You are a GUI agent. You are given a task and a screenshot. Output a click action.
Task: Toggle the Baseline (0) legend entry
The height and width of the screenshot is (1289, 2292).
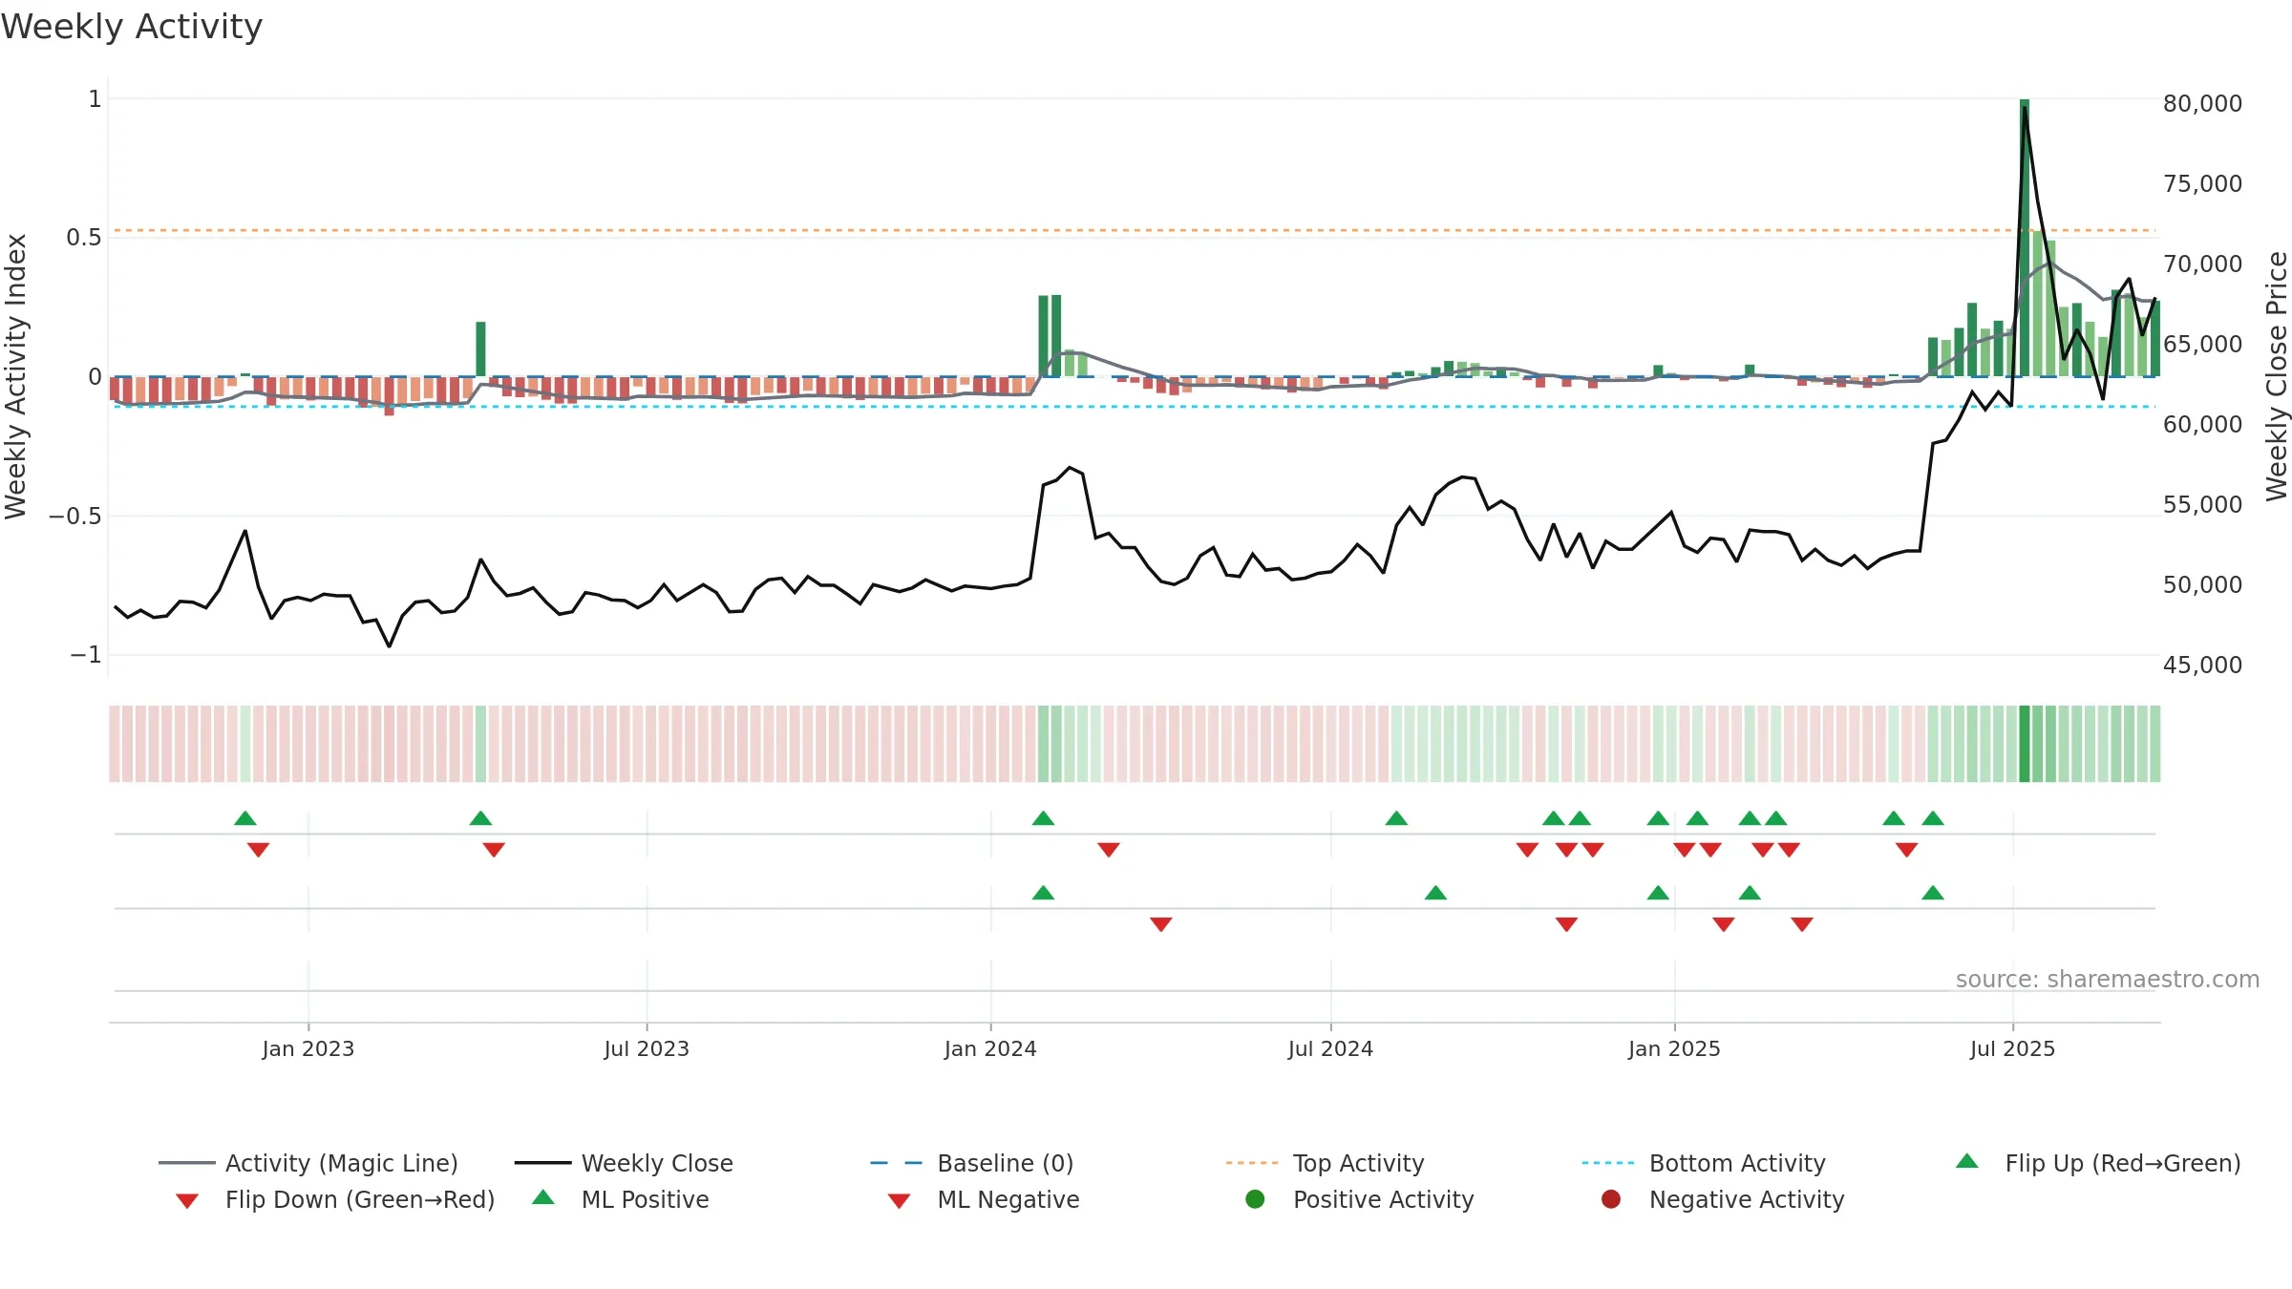pyautogui.click(x=972, y=1163)
